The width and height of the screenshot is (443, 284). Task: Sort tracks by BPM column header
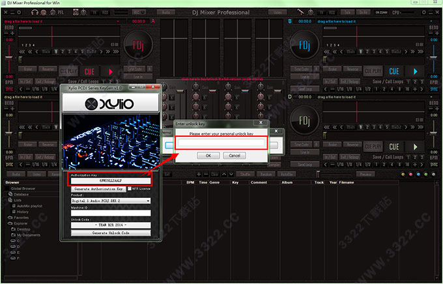190,182
